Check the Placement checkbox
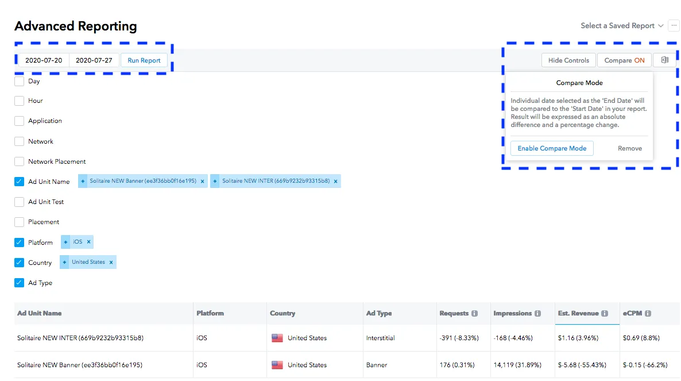681x381 pixels. click(x=19, y=222)
